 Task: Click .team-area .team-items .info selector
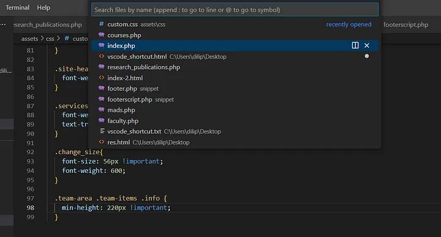[x=107, y=199]
